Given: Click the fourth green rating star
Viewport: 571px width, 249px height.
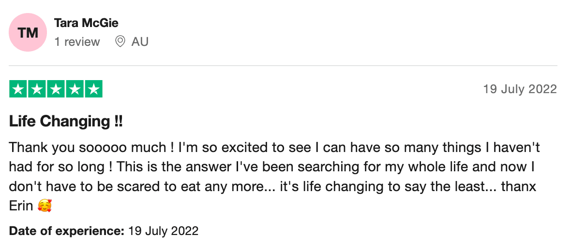Looking at the screenshot, I should [x=75, y=89].
